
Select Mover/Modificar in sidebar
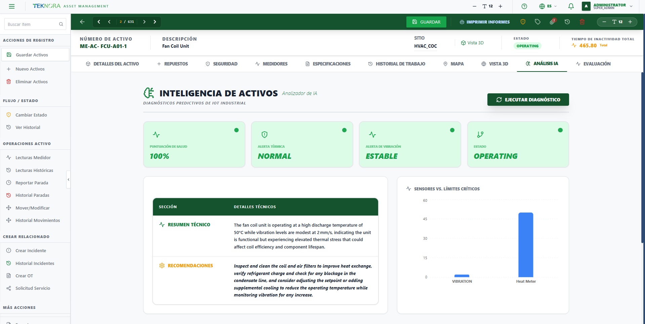pos(35,208)
